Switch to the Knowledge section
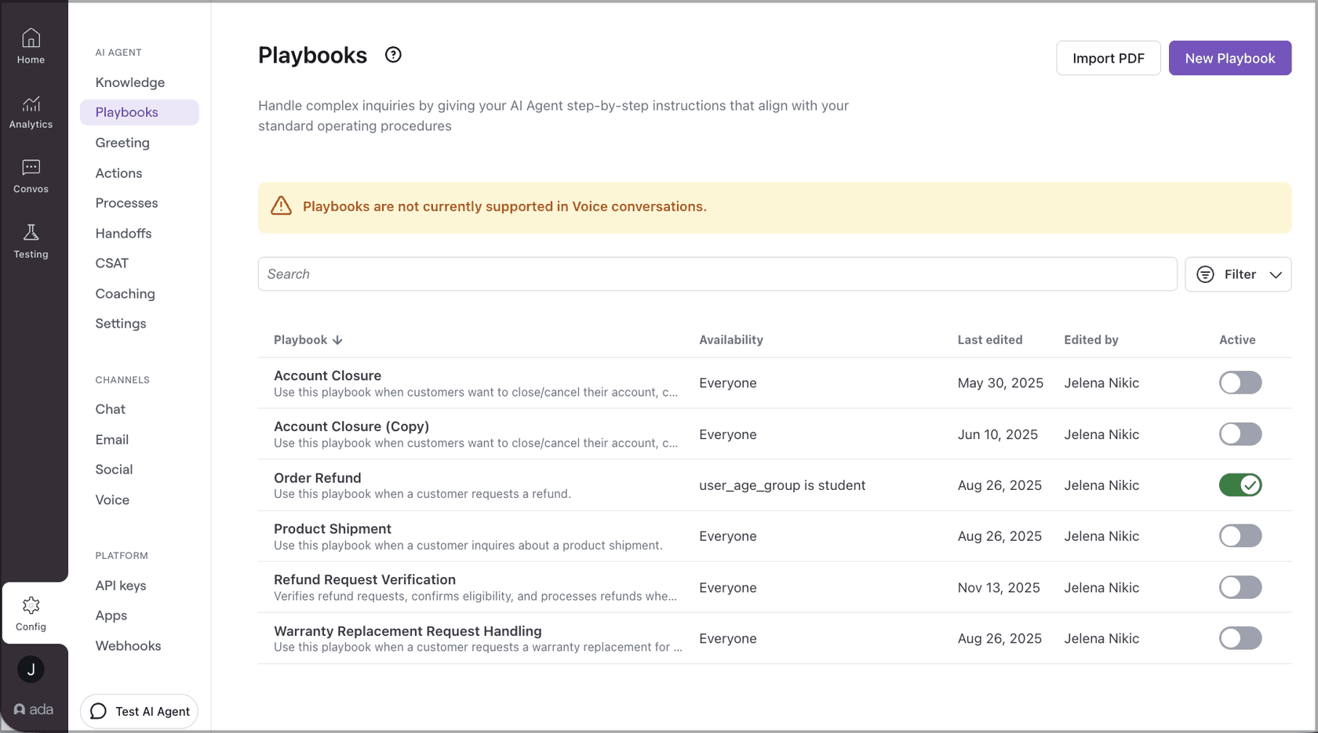Screen dimensions: 1318x733 click(129, 82)
